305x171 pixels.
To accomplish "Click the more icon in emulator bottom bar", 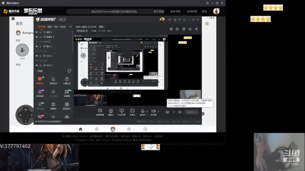I will [145, 129].
